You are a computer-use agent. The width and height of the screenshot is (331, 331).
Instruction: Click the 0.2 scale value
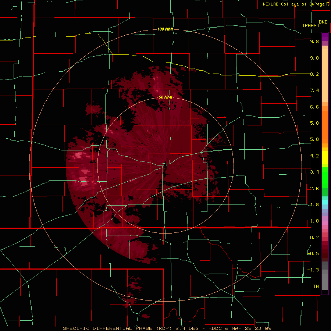tap(314, 238)
